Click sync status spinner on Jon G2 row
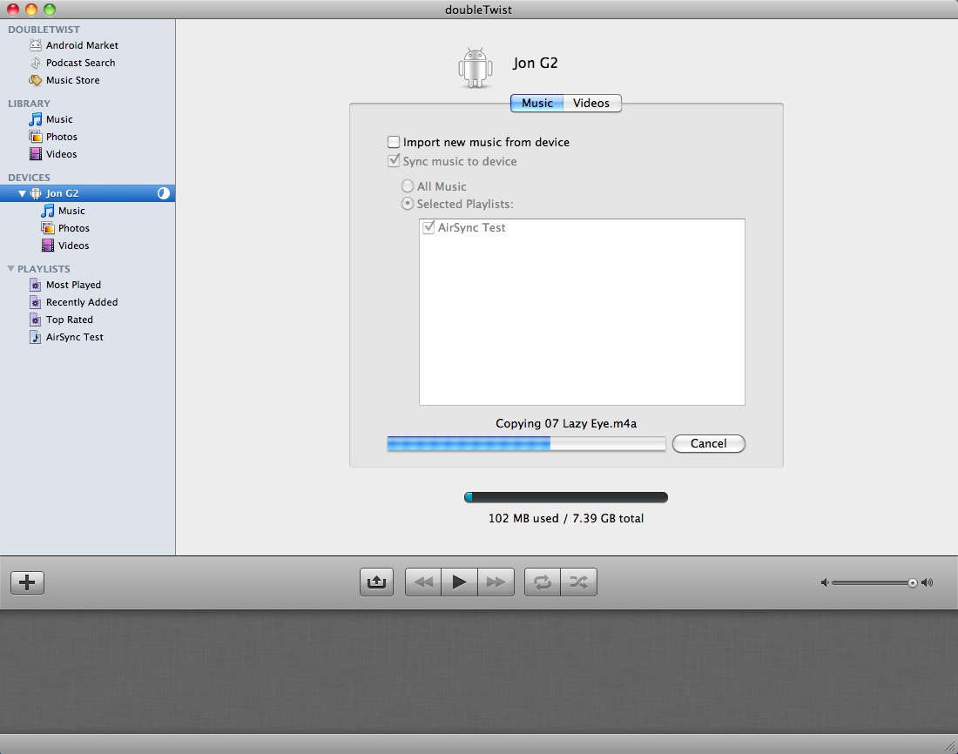This screenshot has width=958, height=754. [163, 193]
